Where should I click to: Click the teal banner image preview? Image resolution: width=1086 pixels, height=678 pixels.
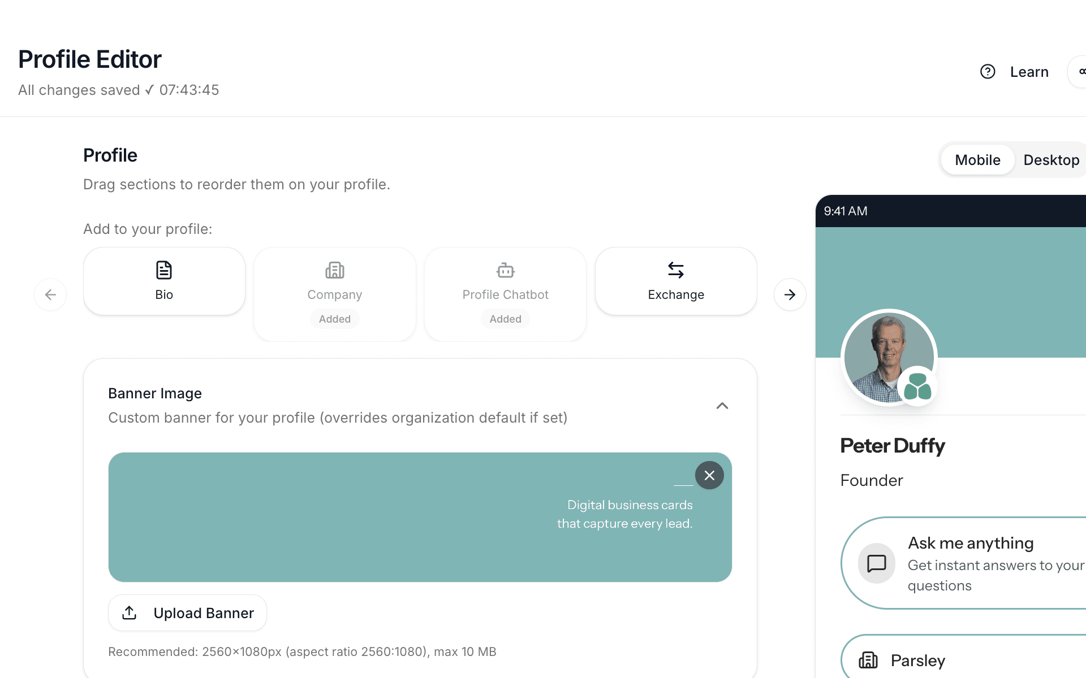[396, 517]
